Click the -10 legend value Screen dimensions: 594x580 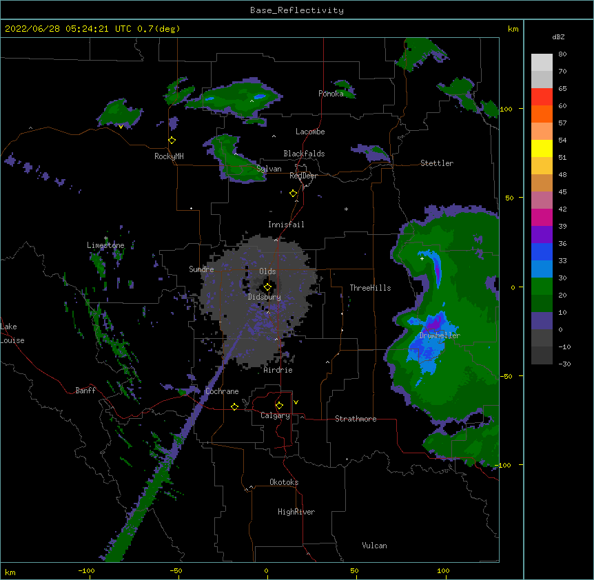(x=564, y=346)
